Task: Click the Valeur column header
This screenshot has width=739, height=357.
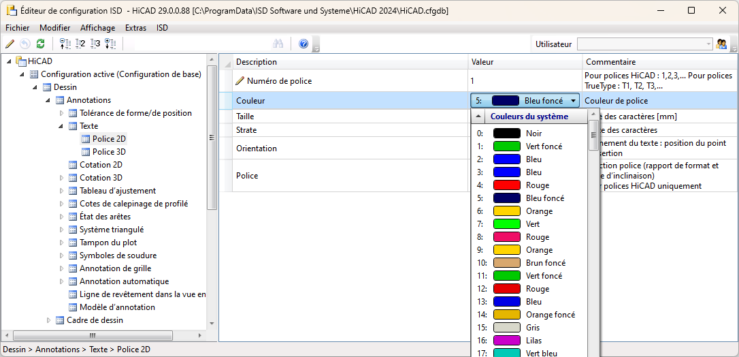Action: (x=525, y=62)
